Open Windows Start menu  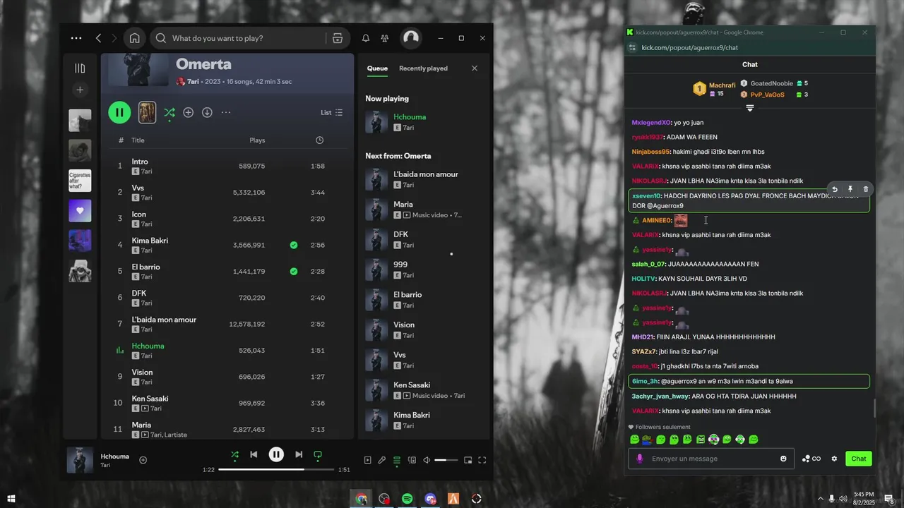[11, 499]
